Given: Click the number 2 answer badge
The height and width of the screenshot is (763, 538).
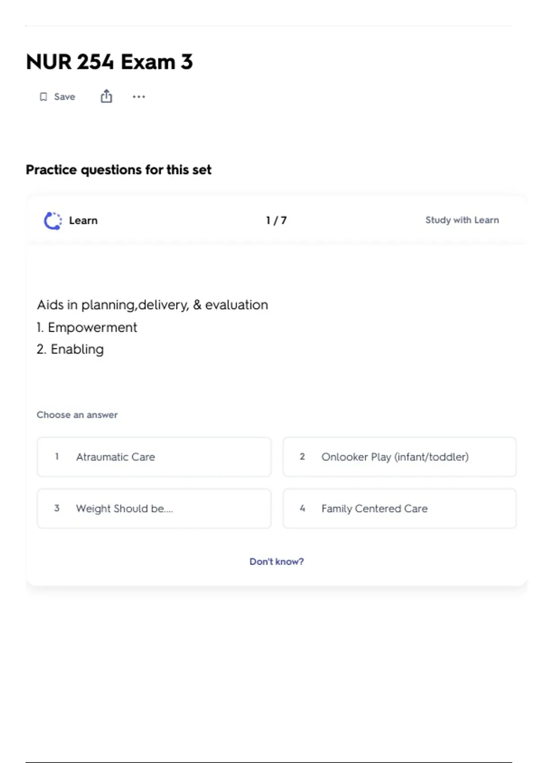Looking at the screenshot, I should [302, 456].
